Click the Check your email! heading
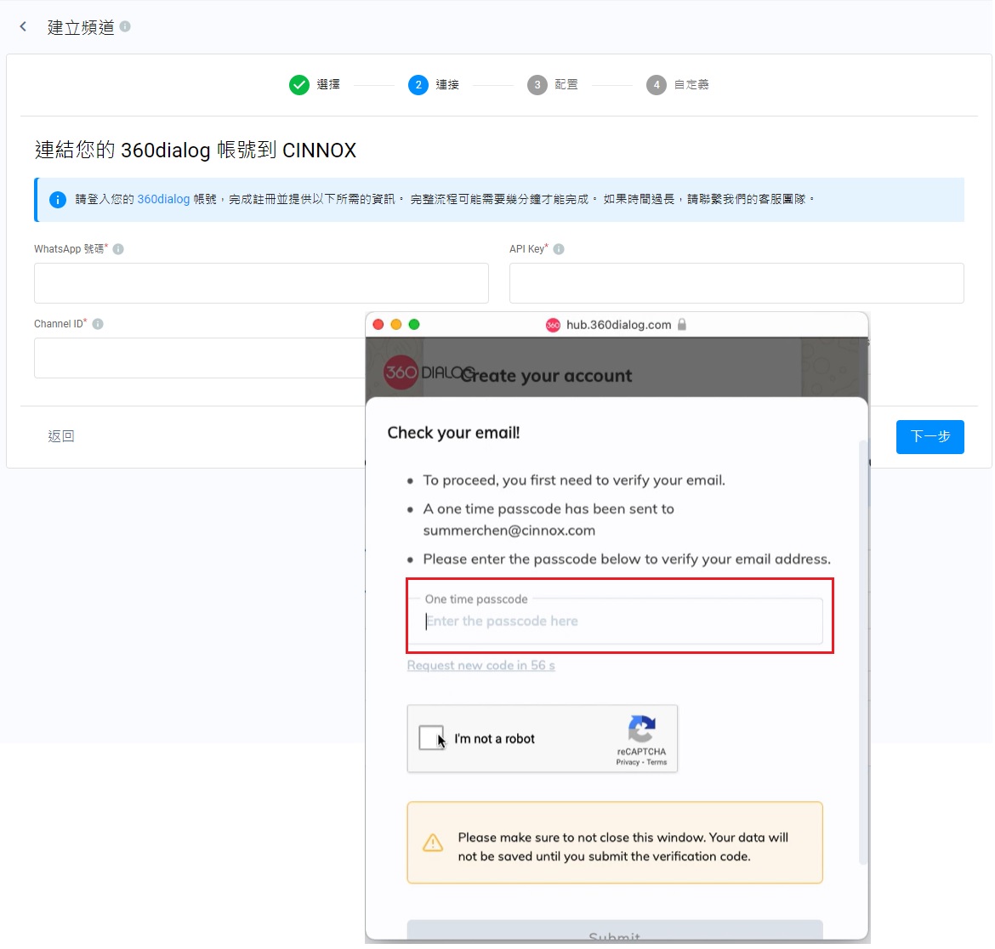The height and width of the screenshot is (949, 995). pyautogui.click(x=453, y=434)
